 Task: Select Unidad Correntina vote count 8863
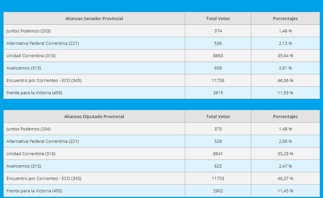tap(218, 56)
